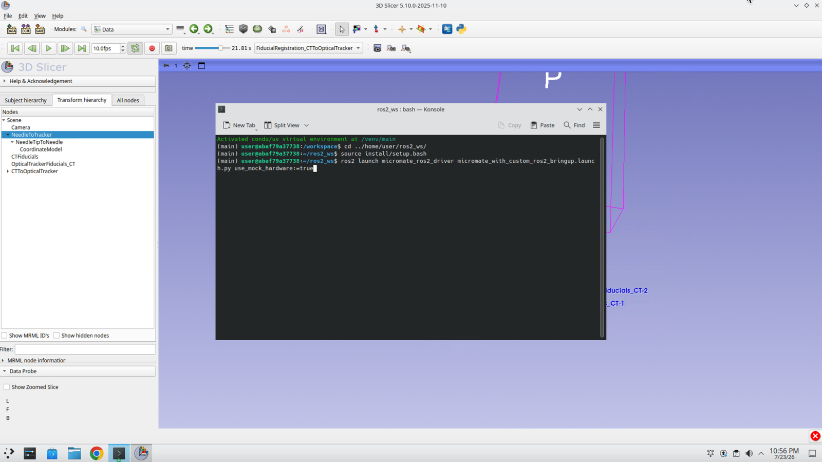Expand Help & Acknowledgement section
Image resolution: width=822 pixels, height=462 pixels.
click(78, 81)
